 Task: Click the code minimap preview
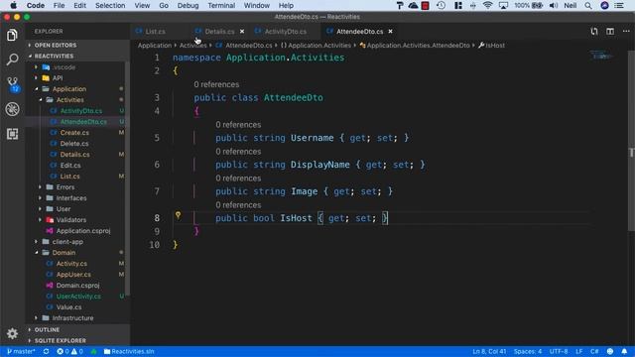(601, 56)
